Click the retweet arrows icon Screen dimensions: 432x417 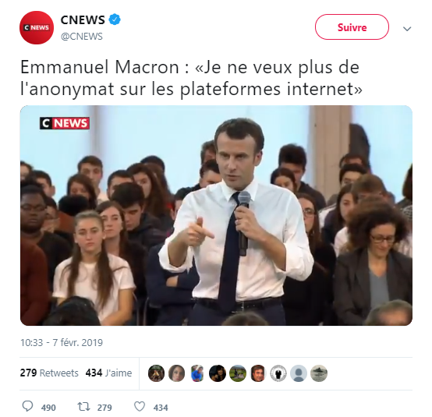pyautogui.click(x=83, y=407)
